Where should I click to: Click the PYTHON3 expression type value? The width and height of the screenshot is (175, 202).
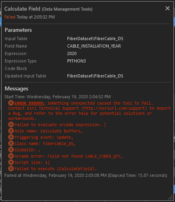point(77,61)
